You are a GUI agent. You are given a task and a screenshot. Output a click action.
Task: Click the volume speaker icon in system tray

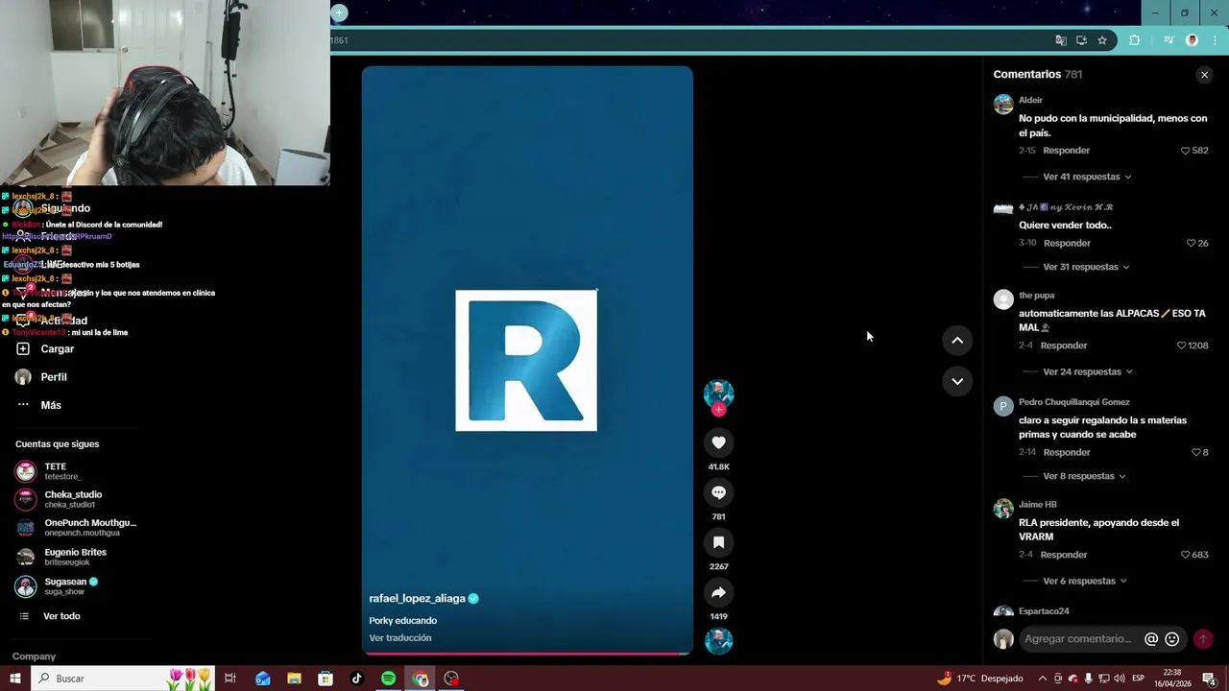point(1120,679)
